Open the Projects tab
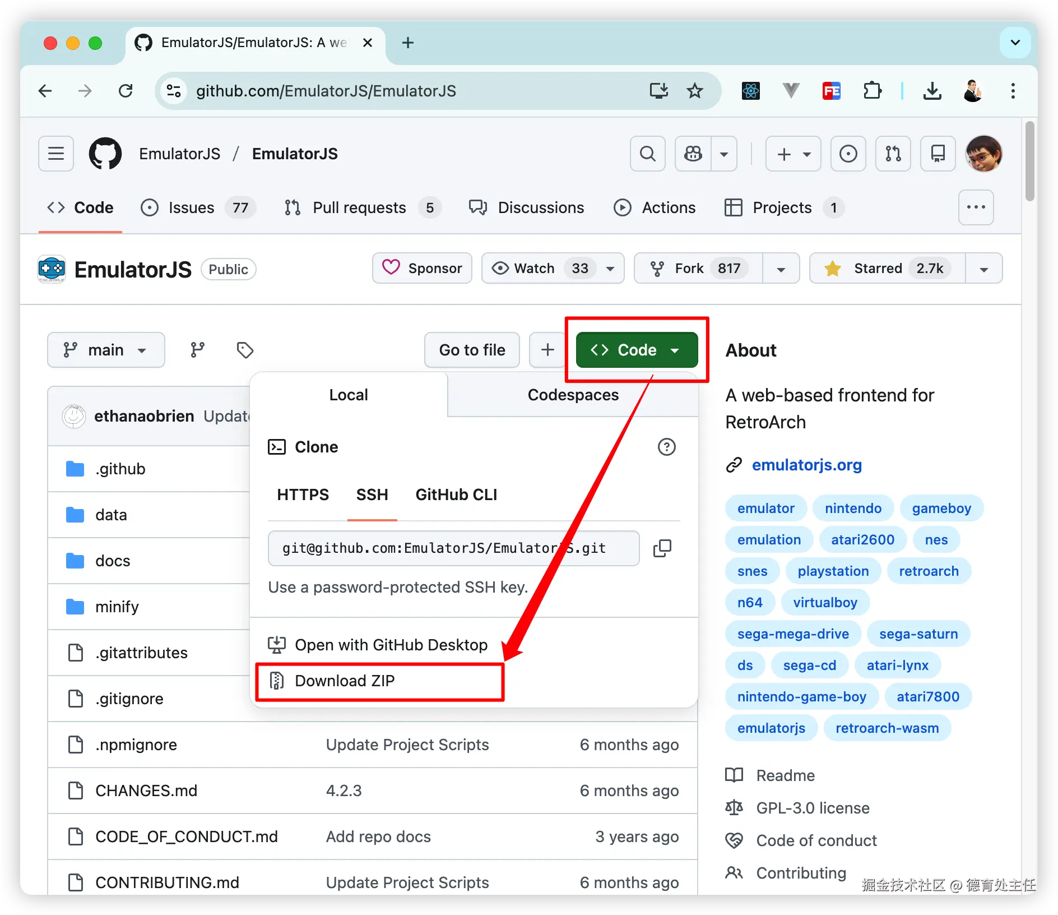1058x915 pixels. [783, 207]
